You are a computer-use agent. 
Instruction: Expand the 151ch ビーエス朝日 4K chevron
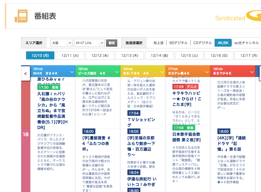pos(117,72)
